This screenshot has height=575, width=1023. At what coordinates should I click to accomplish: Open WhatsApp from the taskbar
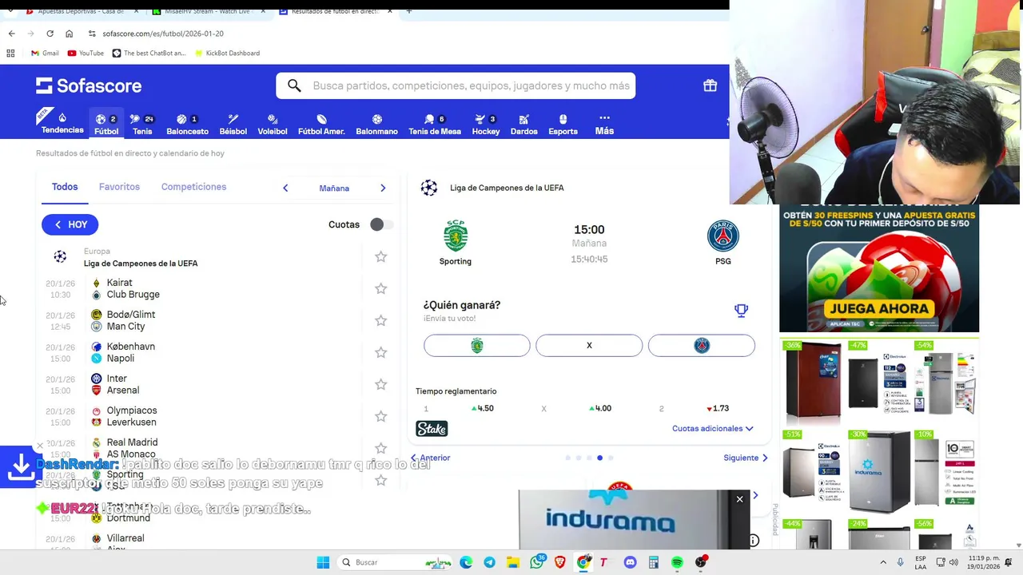(x=536, y=562)
